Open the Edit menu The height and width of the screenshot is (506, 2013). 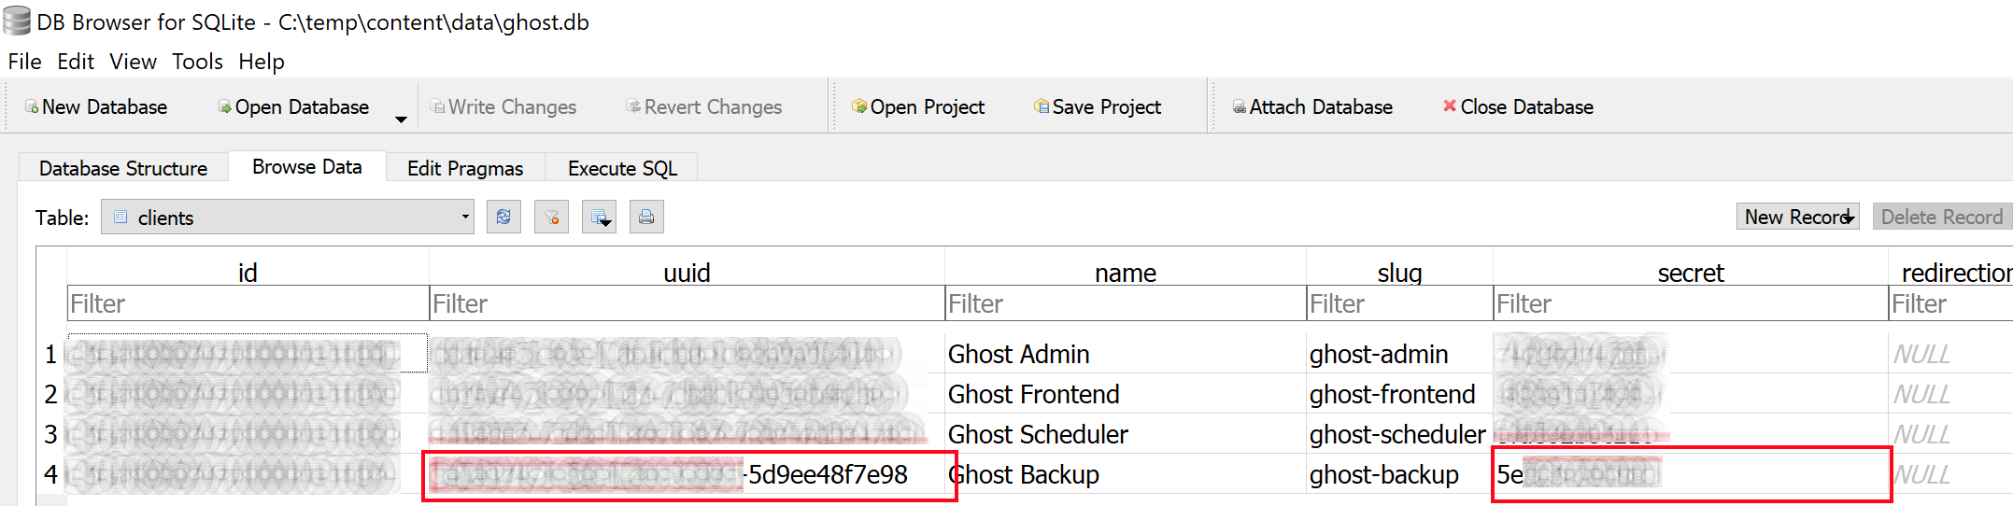pos(76,62)
